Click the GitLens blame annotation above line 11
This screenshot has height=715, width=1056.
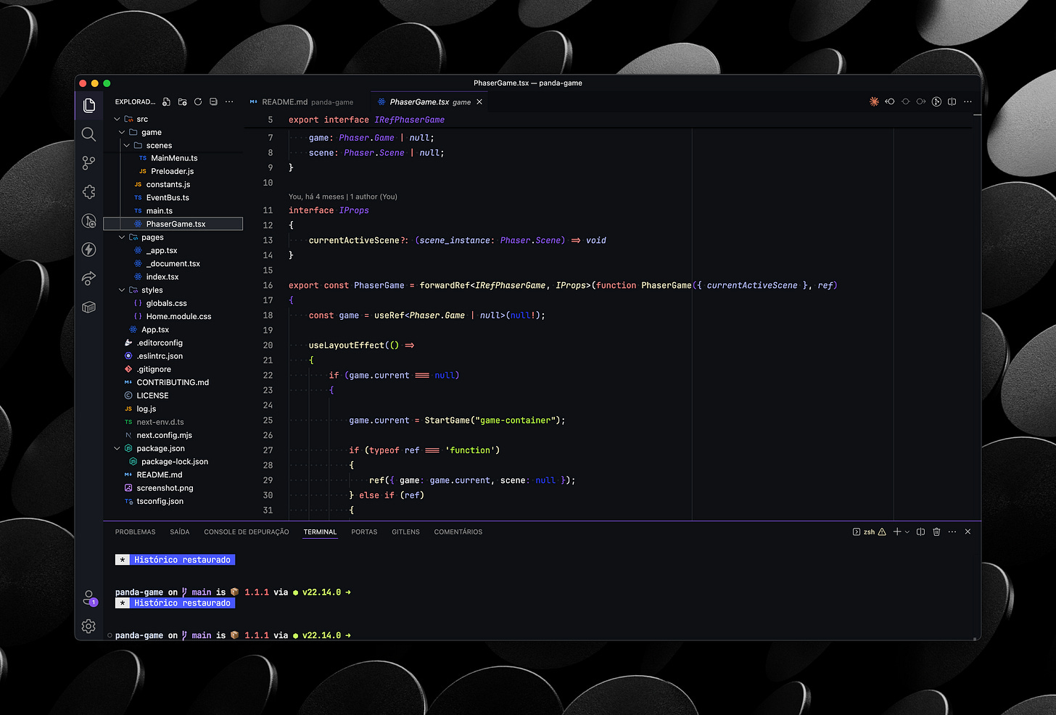pyautogui.click(x=343, y=197)
